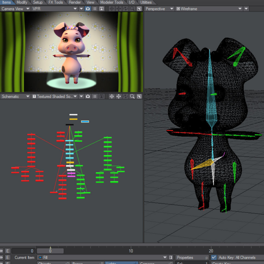Click the snapshot camera icon in Camera viewport toolbar
This screenshot has height=264, width=264.
(x=88, y=8)
